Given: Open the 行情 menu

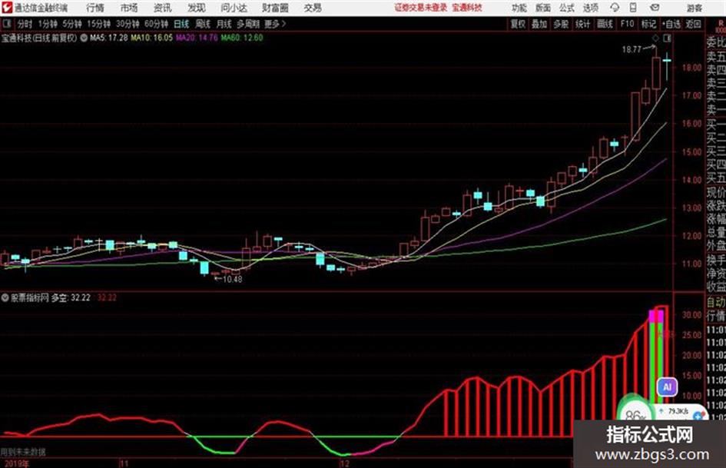Looking at the screenshot, I should 95,8.
